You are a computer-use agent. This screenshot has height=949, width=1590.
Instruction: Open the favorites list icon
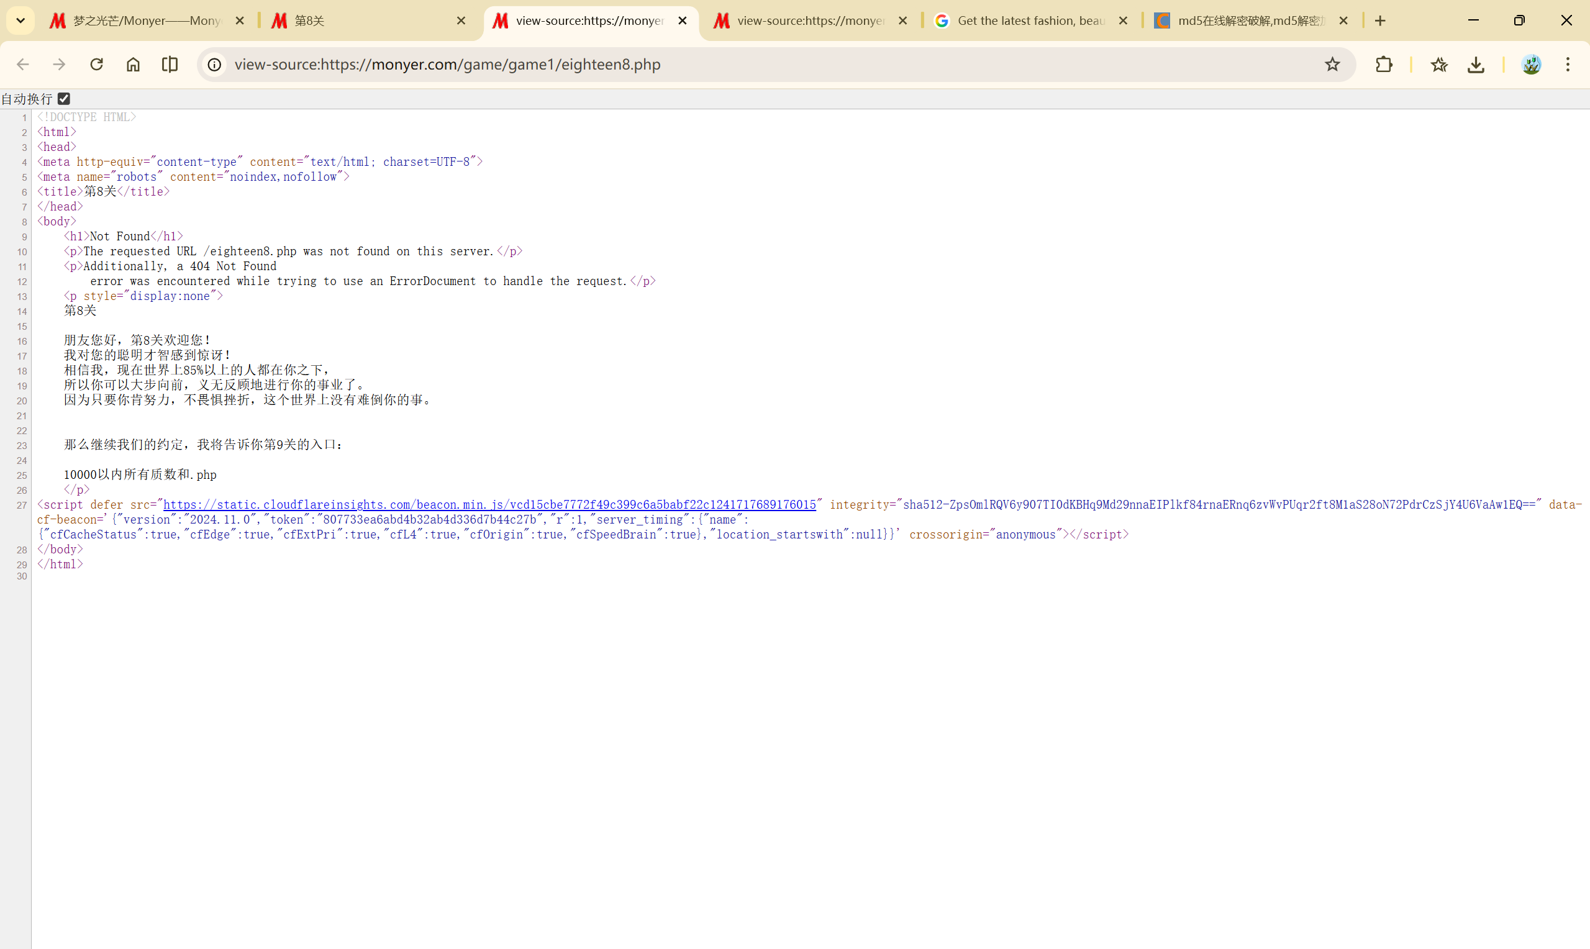(x=1438, y=65)
